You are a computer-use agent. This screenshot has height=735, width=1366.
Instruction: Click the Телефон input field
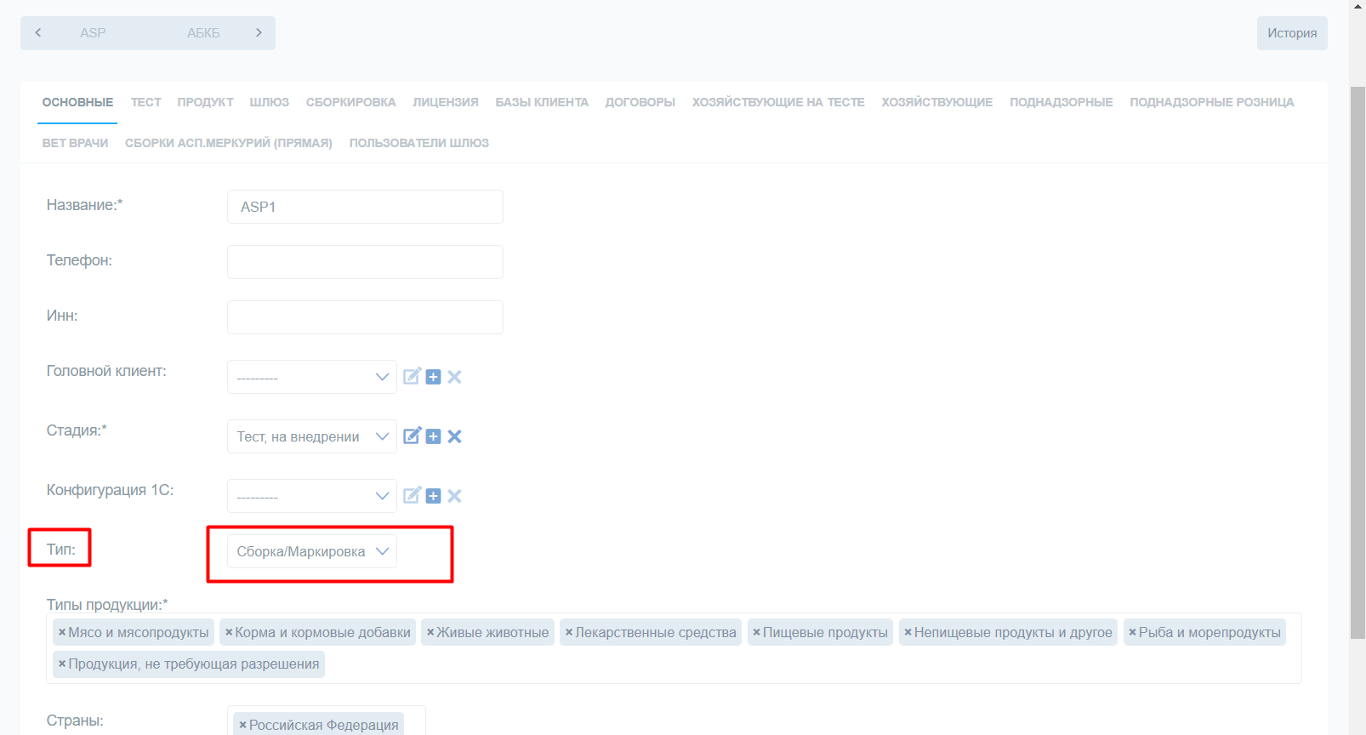365,262
